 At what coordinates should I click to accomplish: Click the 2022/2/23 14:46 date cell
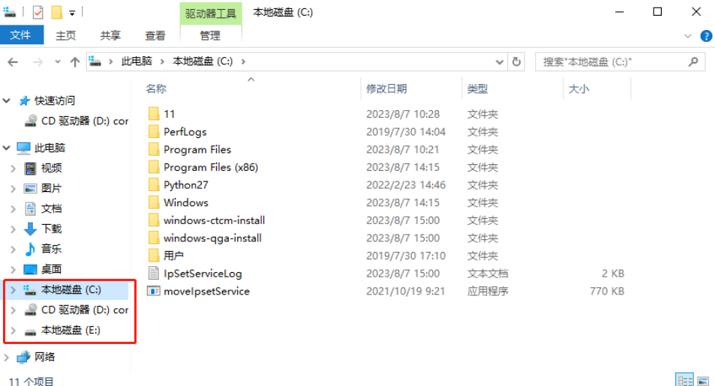(405, 185)
